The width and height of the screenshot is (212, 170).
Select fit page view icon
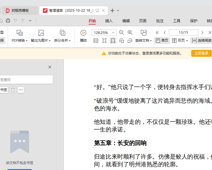(104, 41)
